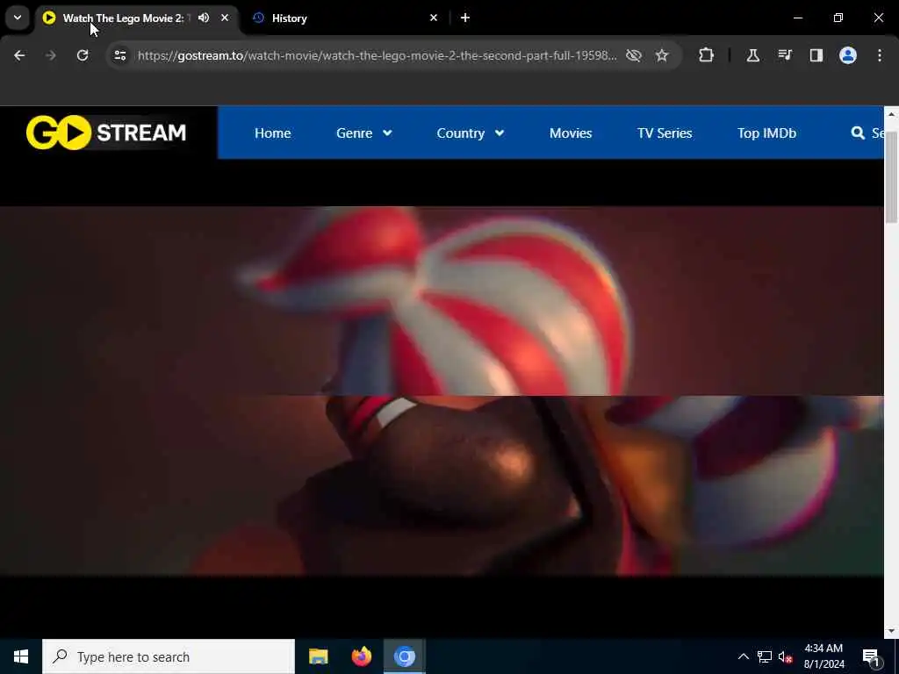Open the muted volume tray icon
Screen dimensions: 899x674
tap(786, 656)
